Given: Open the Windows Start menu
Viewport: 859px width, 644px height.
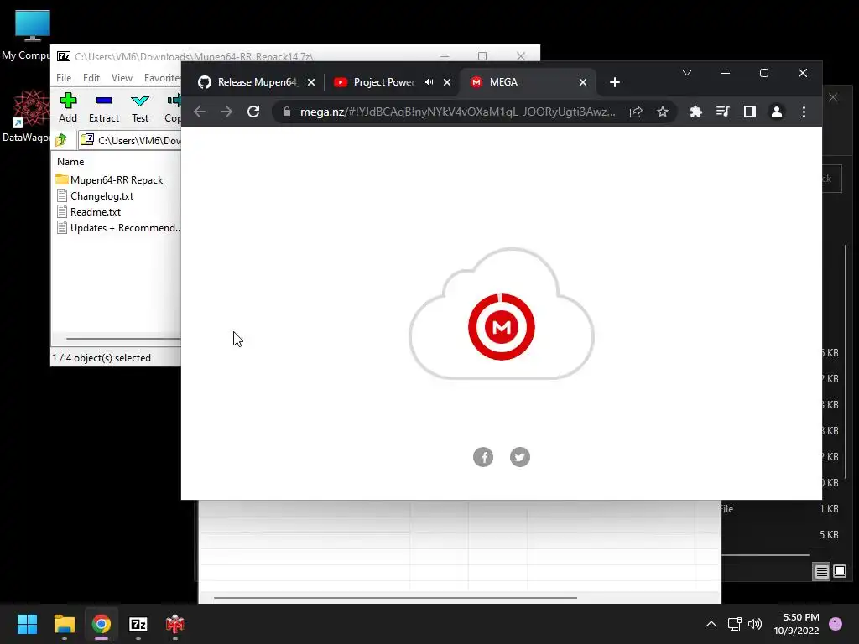Looking at the screenshot, I should coord(27,624).
